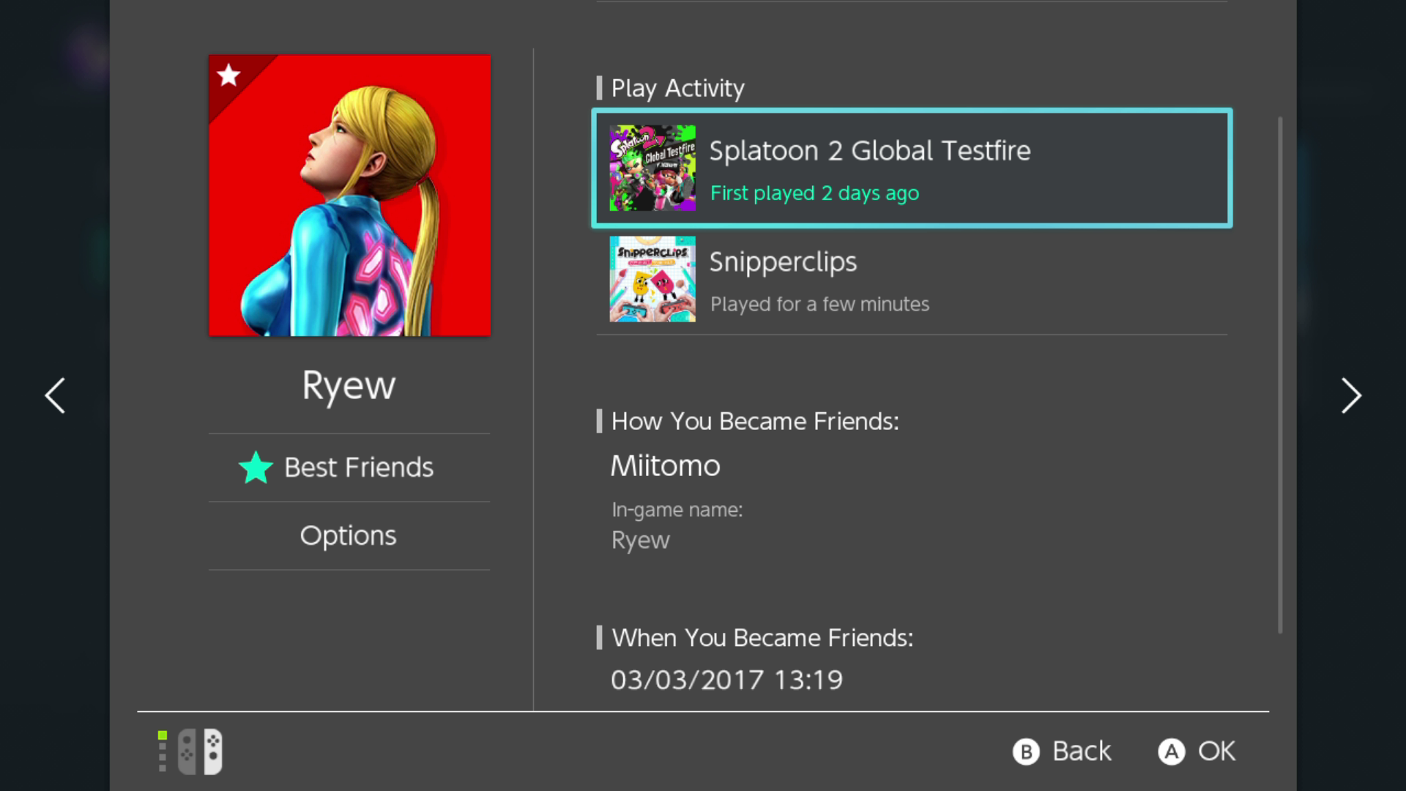The height and width of the screenshot is (791, 1406).
Task: Click the Miitomo friend source text
Action: coord(665,466)
